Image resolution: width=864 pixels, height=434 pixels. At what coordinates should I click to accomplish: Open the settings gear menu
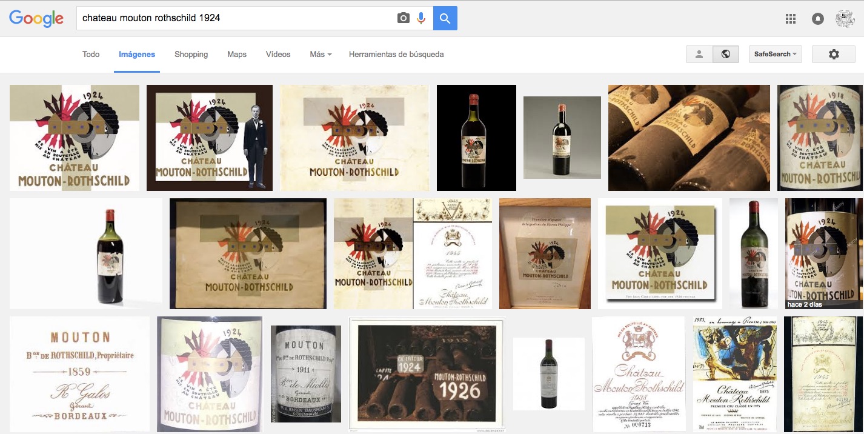(x=834, y=54)
